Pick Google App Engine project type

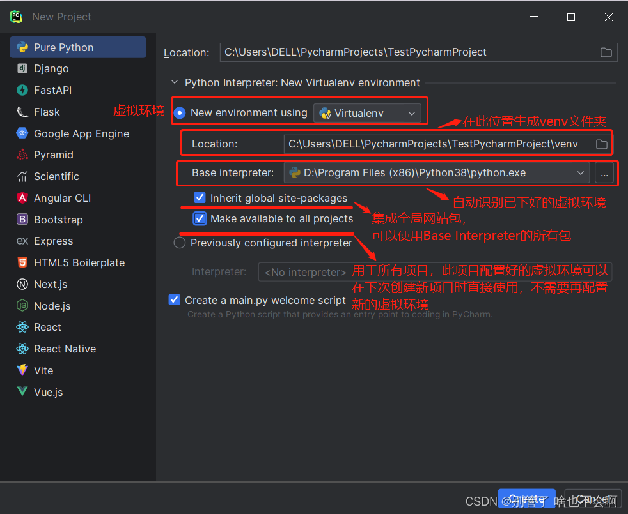pyautogui.click(x=77, y=133)
